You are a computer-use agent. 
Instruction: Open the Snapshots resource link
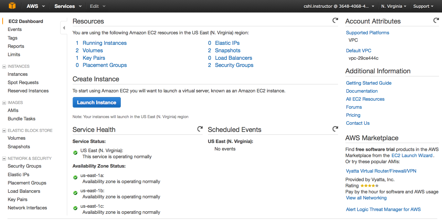click(227, 50)
